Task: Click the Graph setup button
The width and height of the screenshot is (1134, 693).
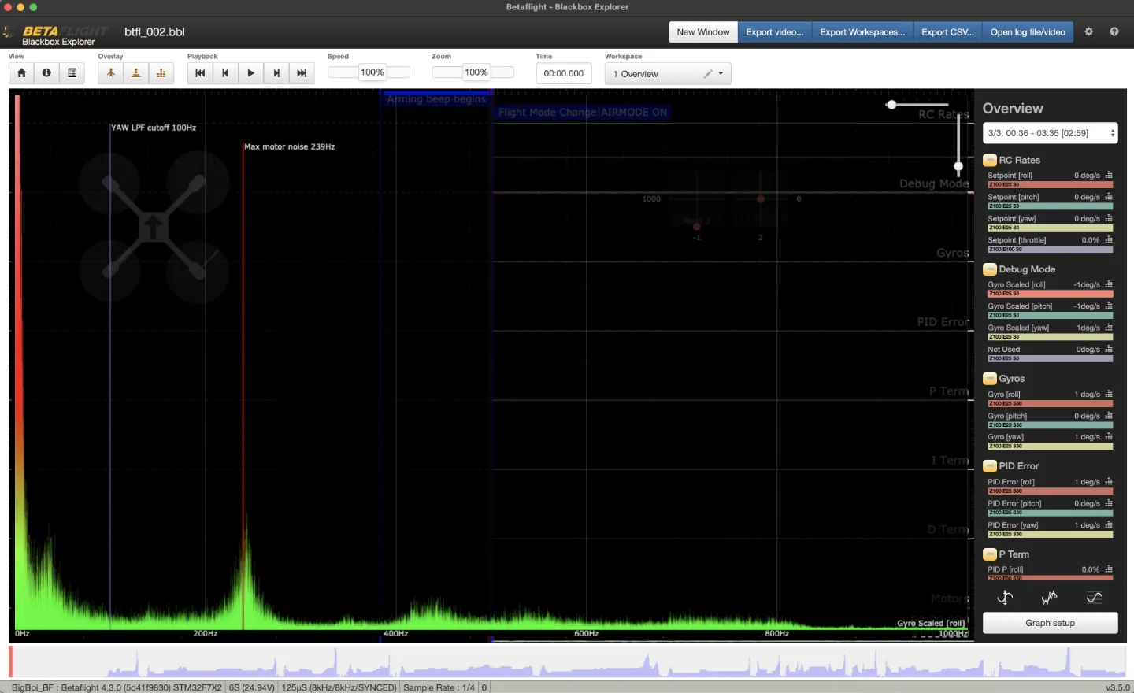Action: tap(1050, 623)
